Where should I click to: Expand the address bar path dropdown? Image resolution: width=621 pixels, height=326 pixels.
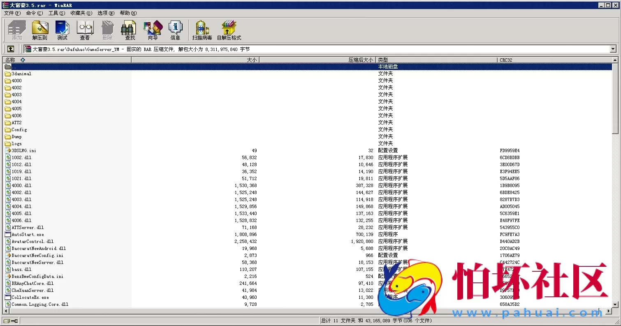[x=613, y=49]
